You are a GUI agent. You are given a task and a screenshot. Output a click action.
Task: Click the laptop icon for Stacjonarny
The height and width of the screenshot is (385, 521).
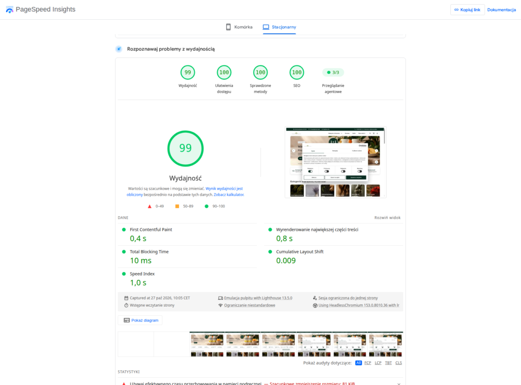click(x=266, y=27)
